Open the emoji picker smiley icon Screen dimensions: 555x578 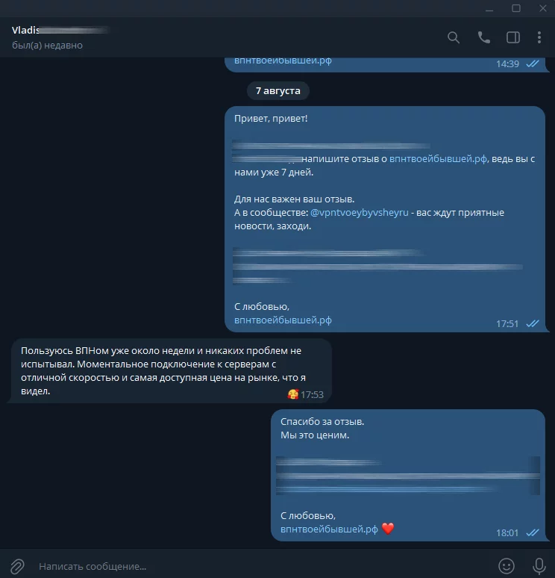(x=507, y=566)
